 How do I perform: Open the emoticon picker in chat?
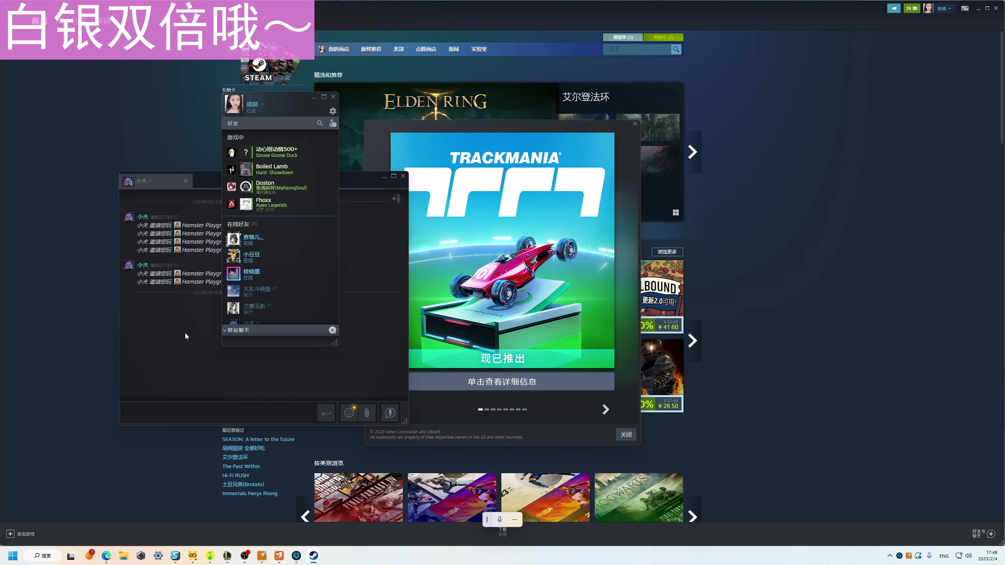tap(349, 413)
